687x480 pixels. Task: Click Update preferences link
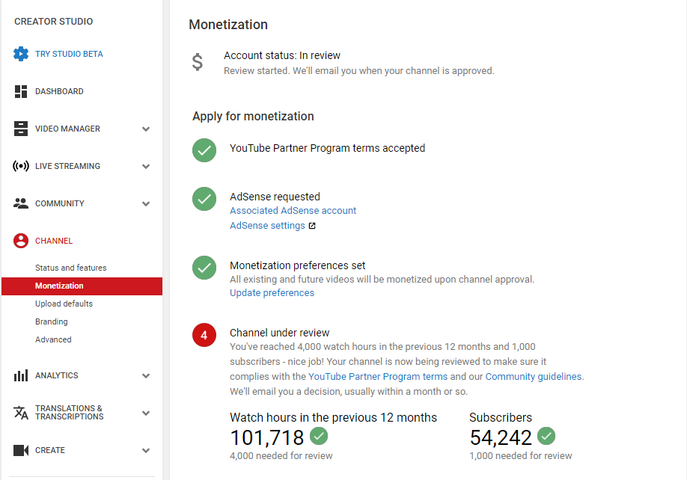click(x=272, y=293)
